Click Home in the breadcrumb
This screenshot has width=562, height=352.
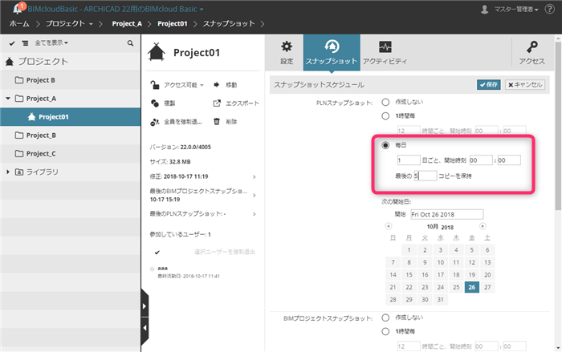(x=19, y=23)
